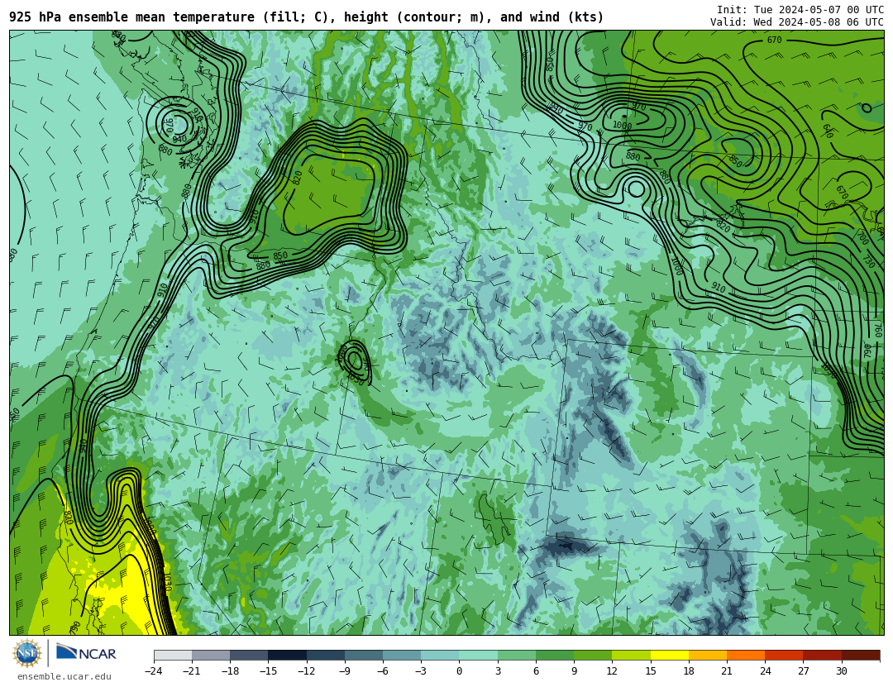Click the -18 colorbar tick label
This screenshot has width=893, height=687.
pyautogui.click(x=230, y=671)
